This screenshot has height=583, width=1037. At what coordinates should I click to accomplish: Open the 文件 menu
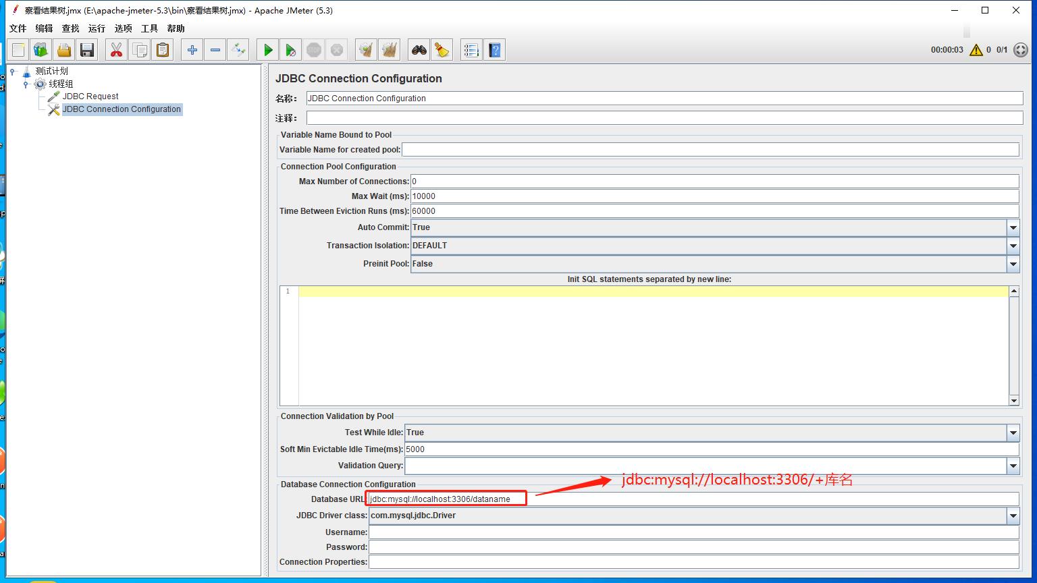pyautogui.click(x=18, y=28)
